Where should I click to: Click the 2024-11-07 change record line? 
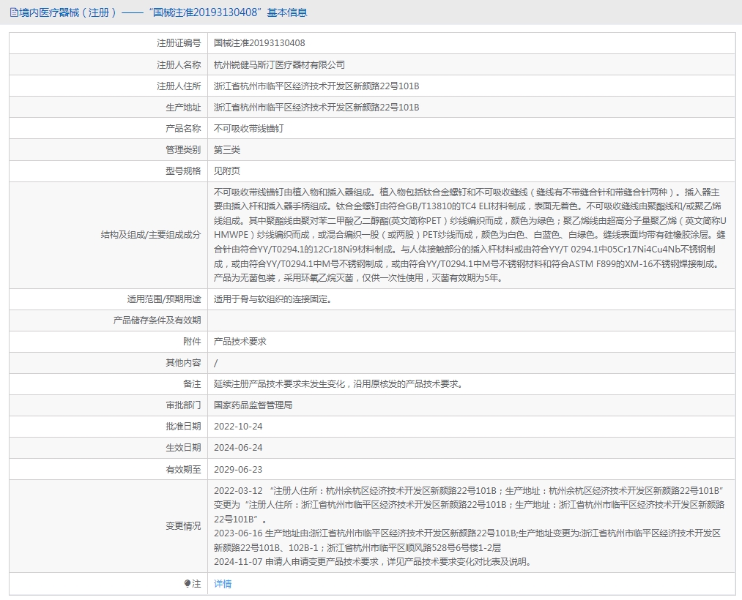point(374,562)
